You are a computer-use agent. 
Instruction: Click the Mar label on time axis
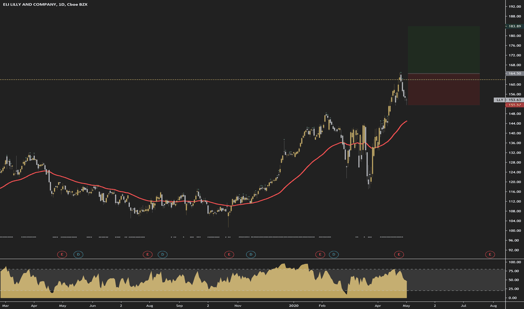[x=6, y=306]
